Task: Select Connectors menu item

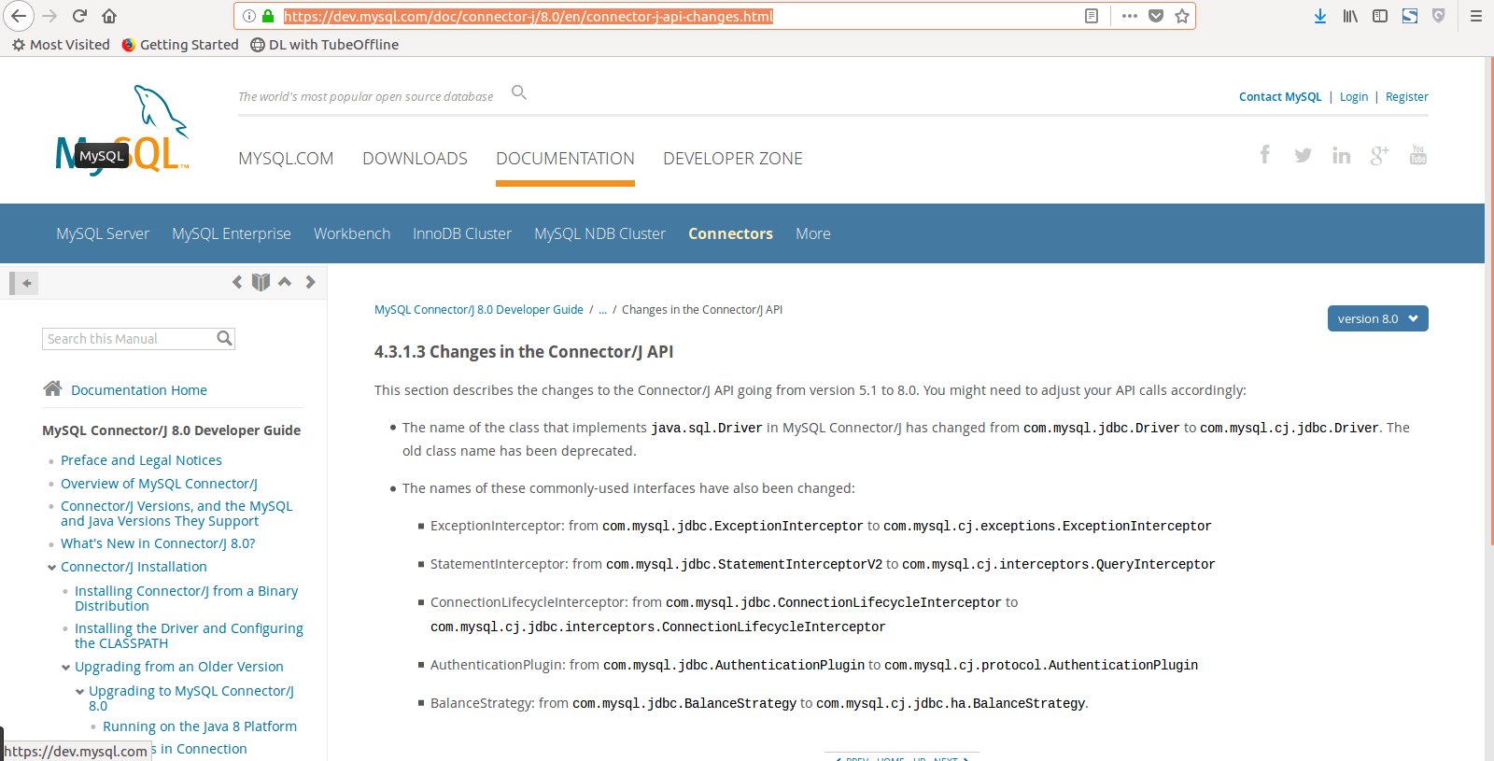Action: 730,233
